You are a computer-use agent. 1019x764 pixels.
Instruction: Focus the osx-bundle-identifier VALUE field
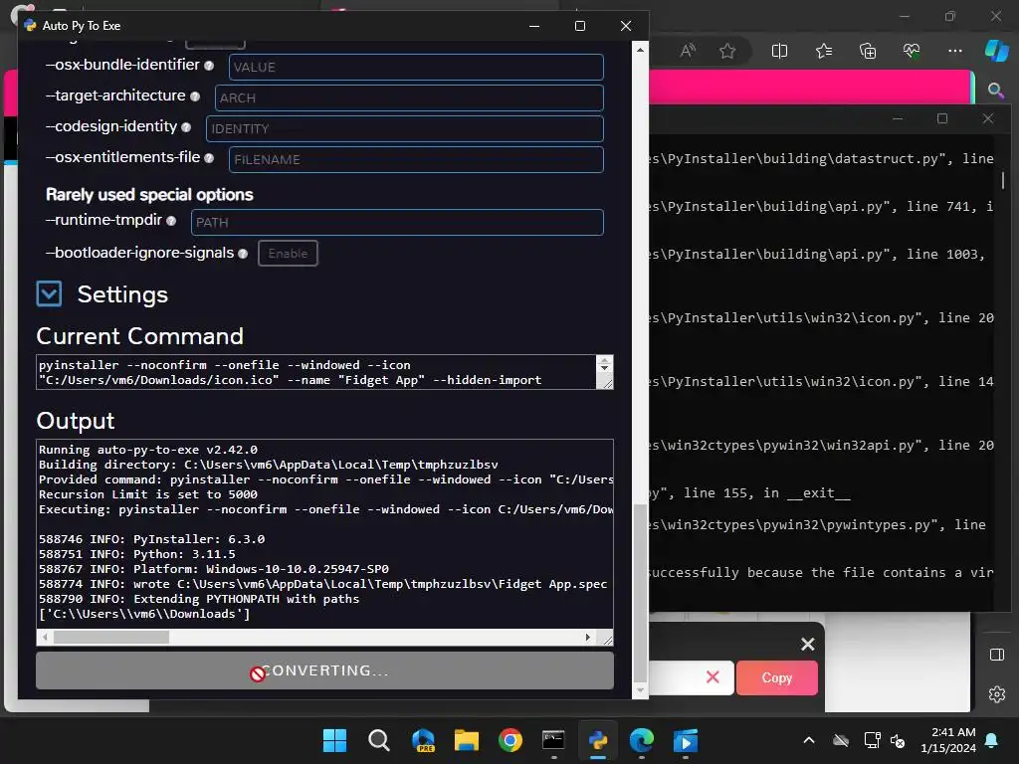coord(416,67)
